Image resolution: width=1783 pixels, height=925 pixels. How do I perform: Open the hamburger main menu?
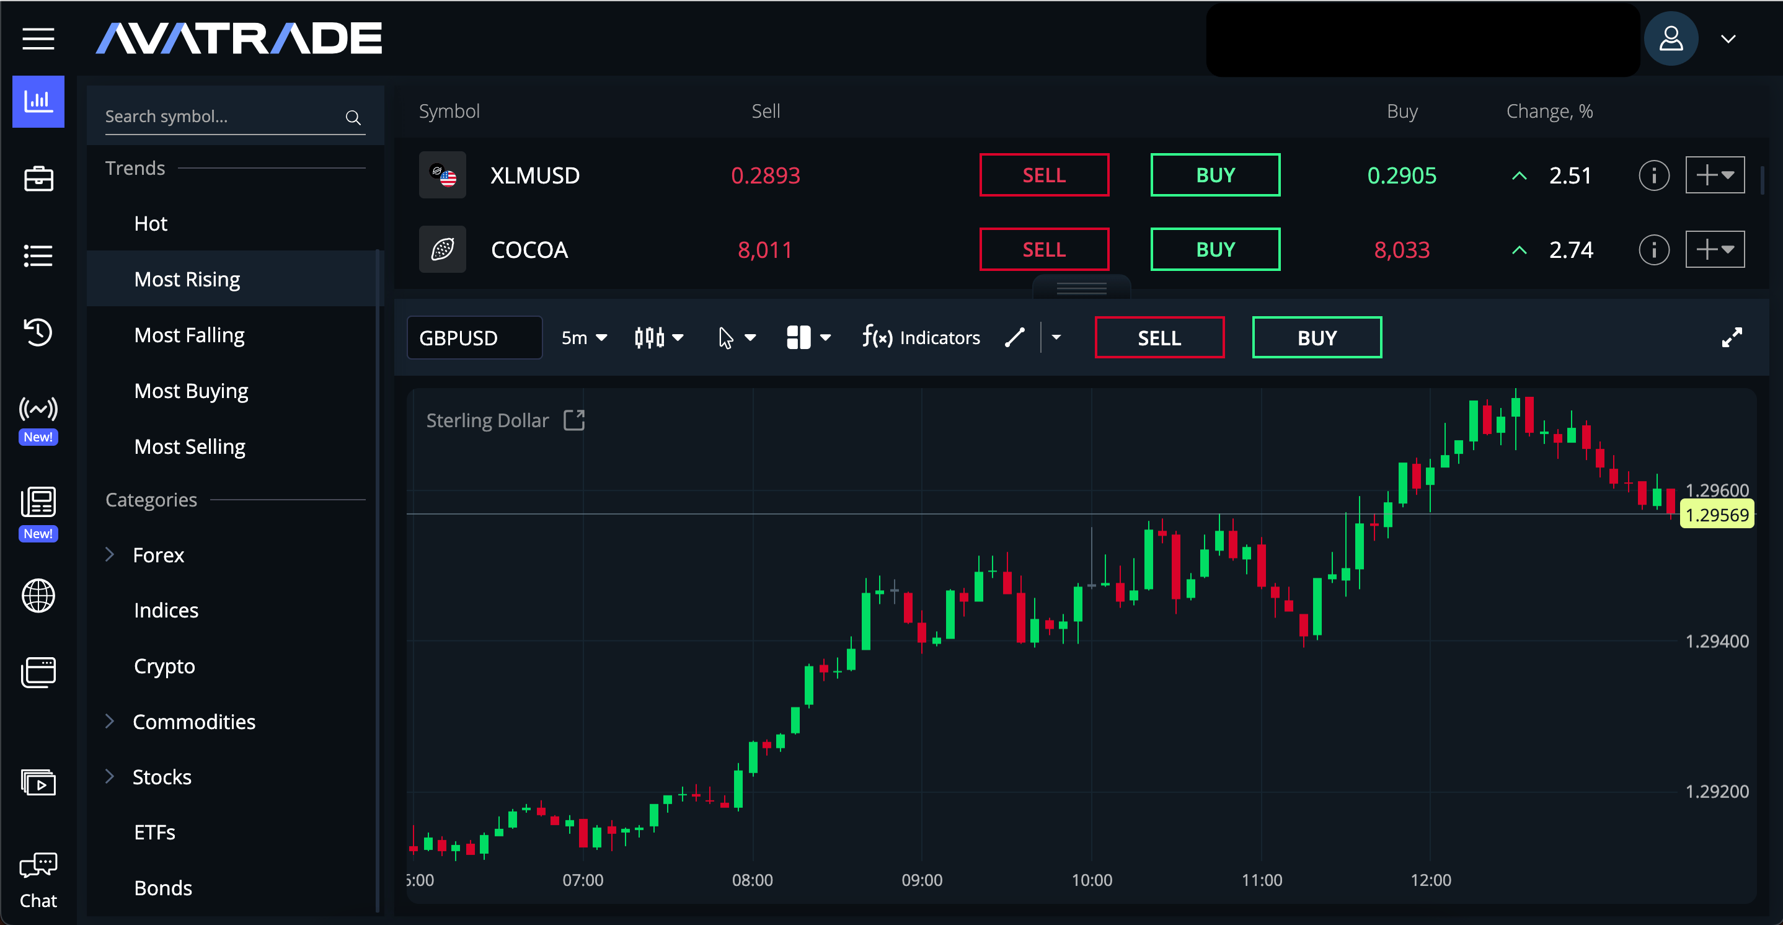(38, 39)
